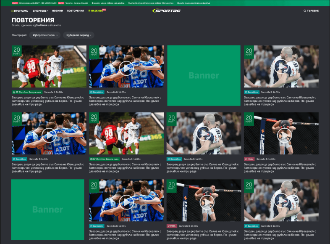Click 20 МАРТ badge on third-row white-jersey card

pos(249,186)
